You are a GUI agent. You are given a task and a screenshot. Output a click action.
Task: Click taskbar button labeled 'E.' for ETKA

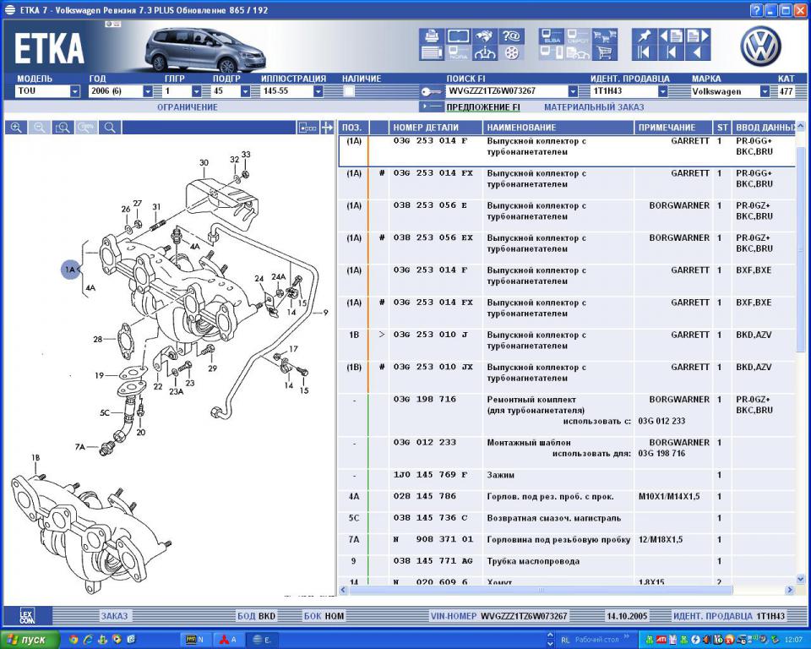(262, 640)
